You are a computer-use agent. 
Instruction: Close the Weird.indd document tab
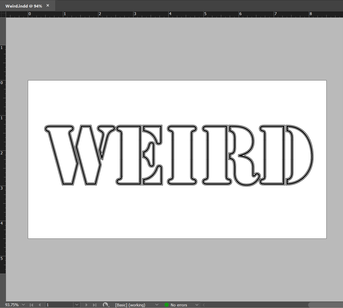(48, 5)
